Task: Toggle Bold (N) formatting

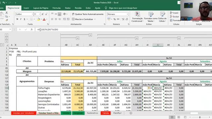Action: pyautogui.click(x=17, y=19)
